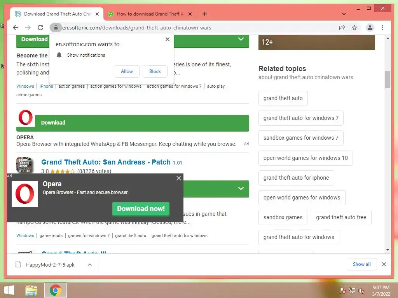This screenshot has height=298, width=398.
Task: Click the taskbar clock showing 9:07 PM
Action: pyautogui.click(x=381, y=291)
